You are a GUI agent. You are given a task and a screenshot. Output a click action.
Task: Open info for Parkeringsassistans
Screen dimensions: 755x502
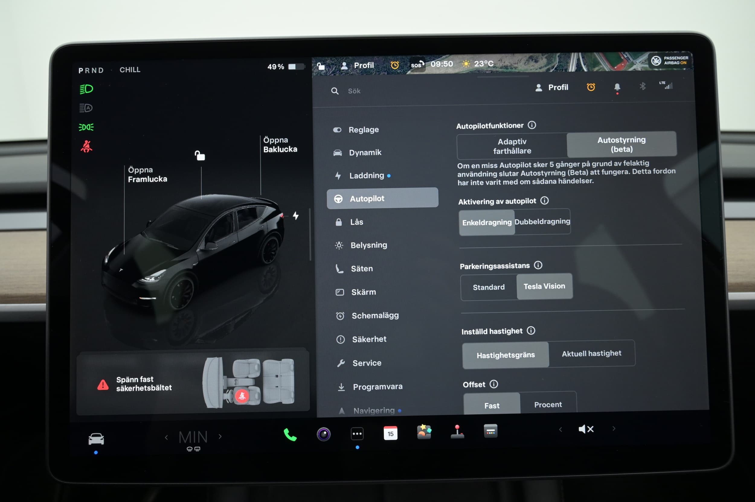(538, 265)
